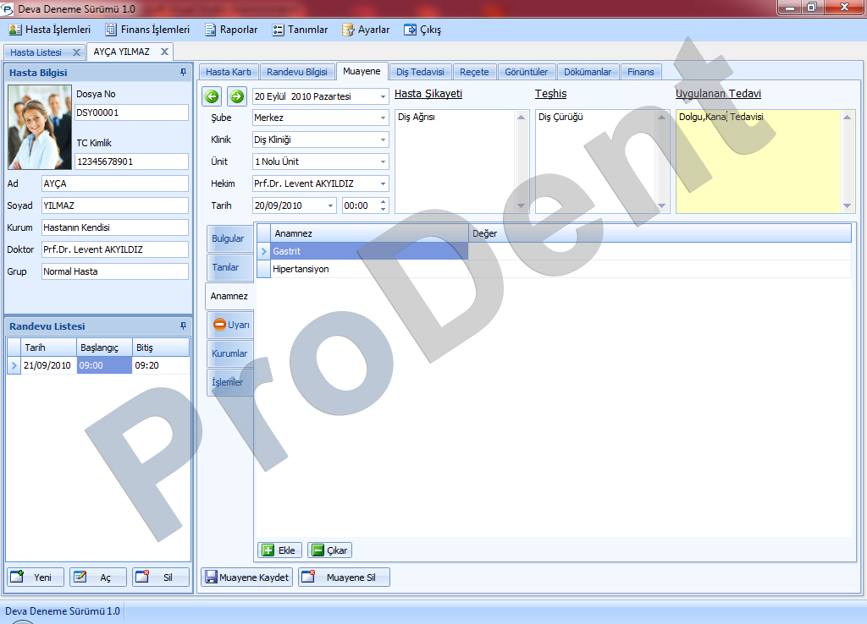Click Muayene Kaydet button
867x624 pixels.
click(x=246, y=577)
